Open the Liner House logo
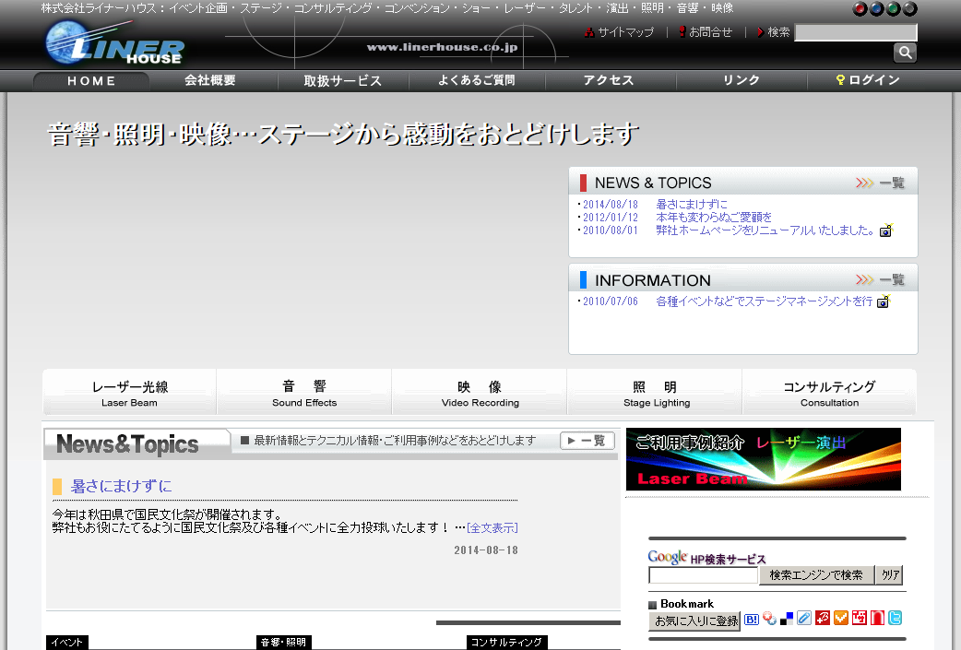Viewport: 961px width, 650px height. pyautogui.click(x=114, y=43)
